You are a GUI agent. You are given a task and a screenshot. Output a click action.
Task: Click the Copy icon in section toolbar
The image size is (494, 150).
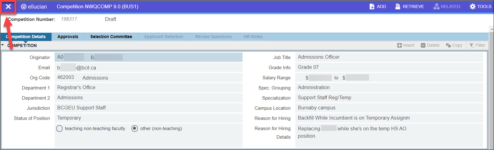(448, 45)
